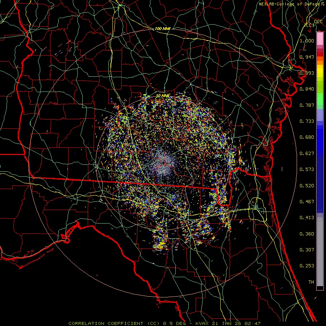Click the 0.947 legend value
This screenshot has width=326, height=326.
tap(307, 57)
